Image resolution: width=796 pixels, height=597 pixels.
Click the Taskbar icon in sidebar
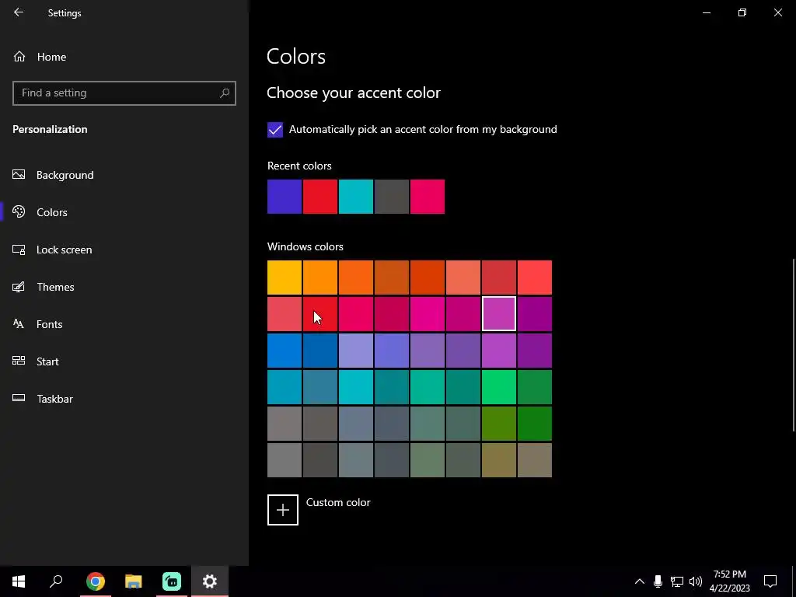click(x=19, y=398)
